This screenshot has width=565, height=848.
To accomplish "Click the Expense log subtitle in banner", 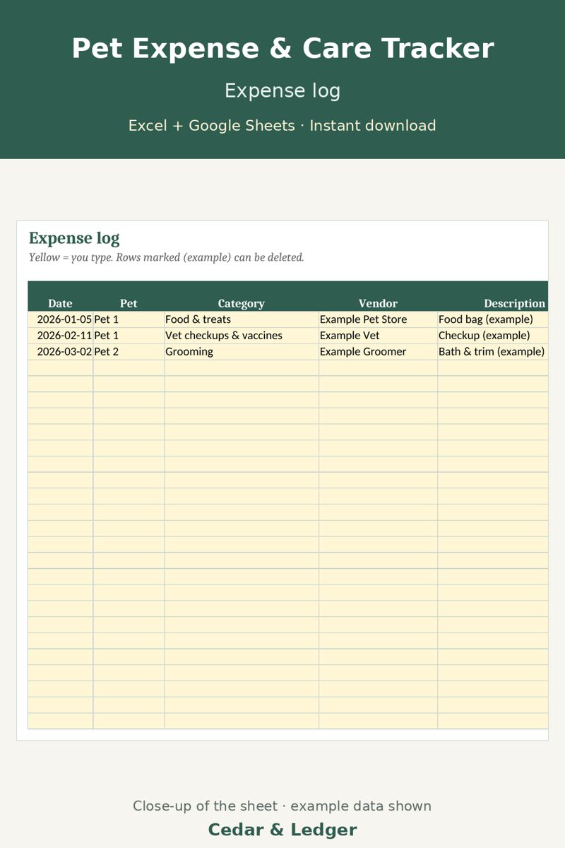I will click(282, 90).
